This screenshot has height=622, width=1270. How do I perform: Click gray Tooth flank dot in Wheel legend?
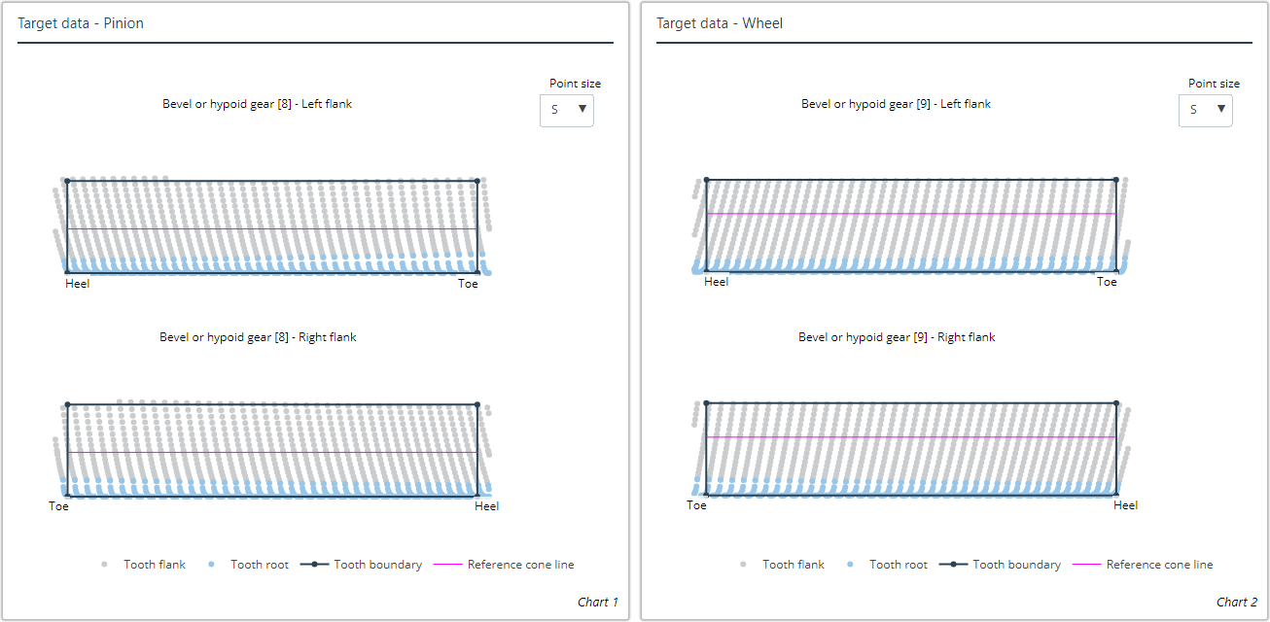point(744,565)
